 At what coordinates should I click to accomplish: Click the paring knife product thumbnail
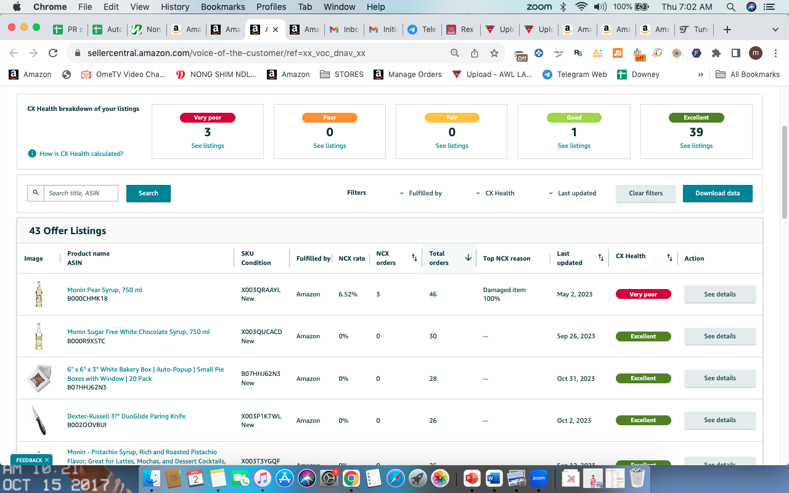pos(39,420)
